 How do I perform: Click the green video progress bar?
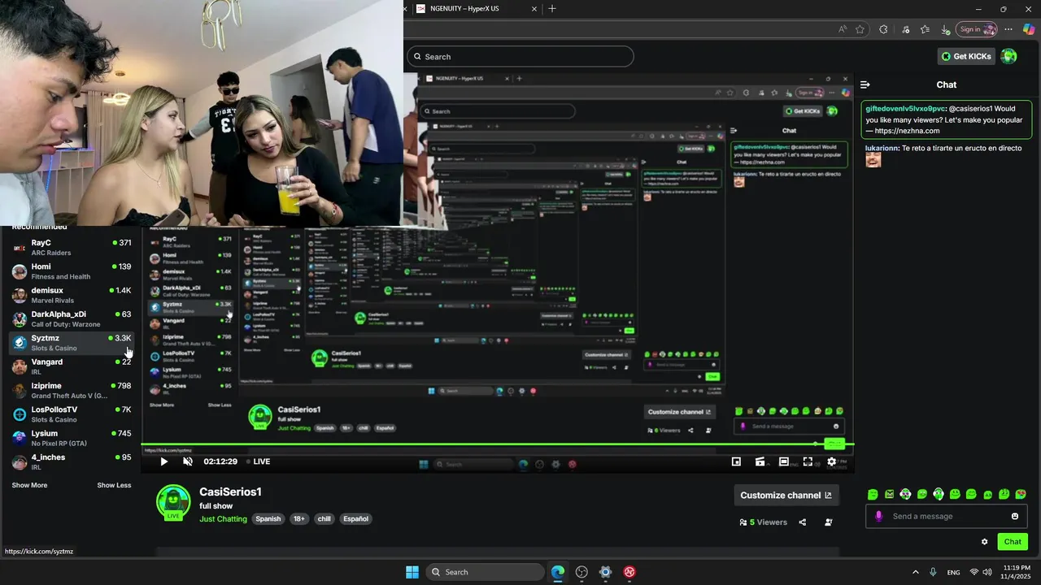(x=497, y=444)
